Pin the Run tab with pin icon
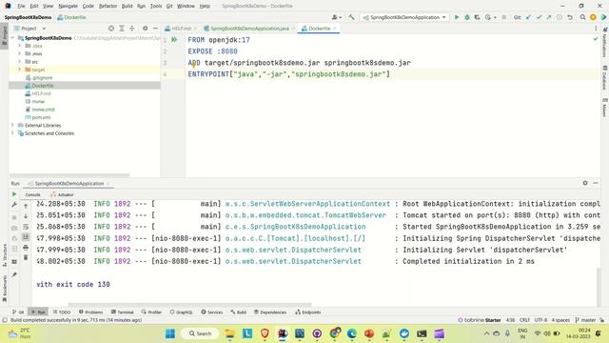Image resolution: width=609 pixels, height=343 pixels. 14,275
